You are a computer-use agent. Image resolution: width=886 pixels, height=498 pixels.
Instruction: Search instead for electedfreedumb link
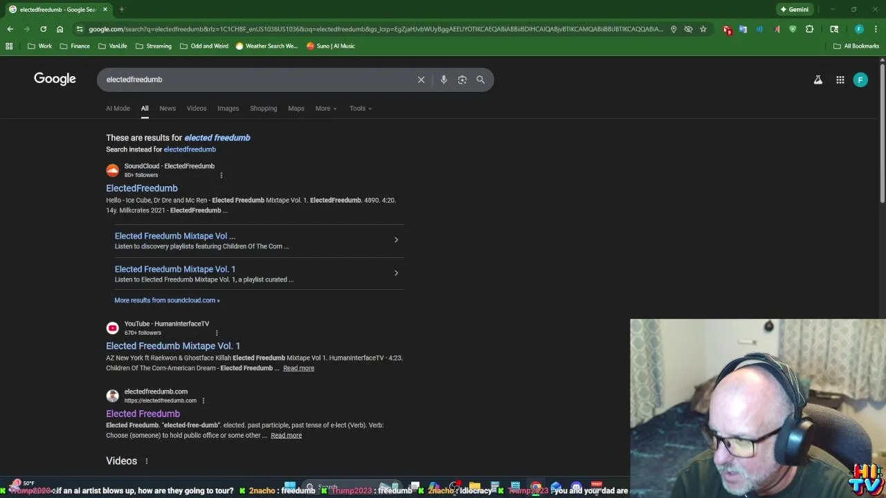click(x=190, y=149)
